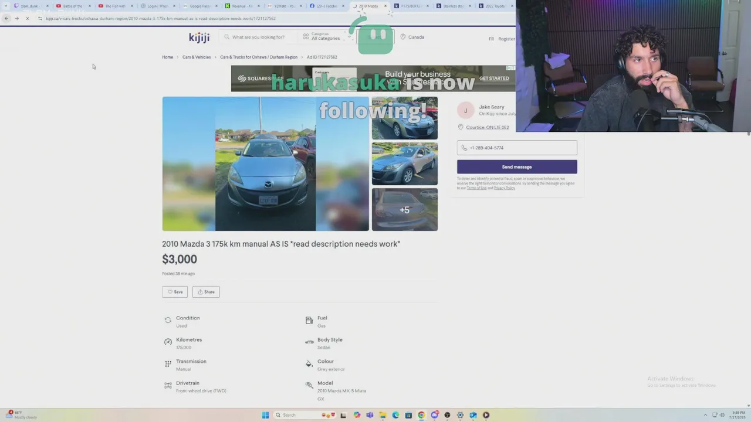Open the Home breadcrumb link
Viewport: 751px width, 422px height.
point(168,57)
